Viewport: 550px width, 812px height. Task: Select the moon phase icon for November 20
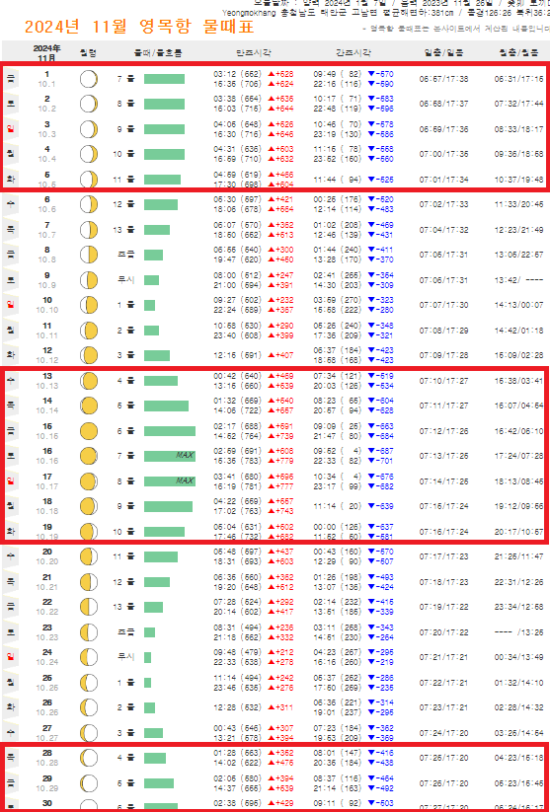pyautogui.click(x=89, y=556)
